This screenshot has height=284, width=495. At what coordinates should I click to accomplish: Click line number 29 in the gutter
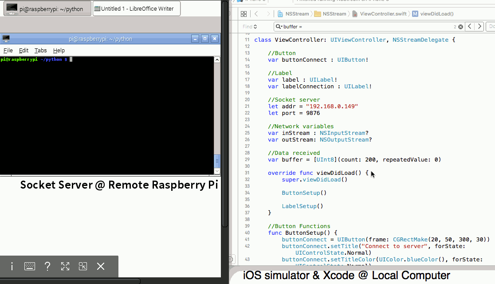[x=247, y=160]
